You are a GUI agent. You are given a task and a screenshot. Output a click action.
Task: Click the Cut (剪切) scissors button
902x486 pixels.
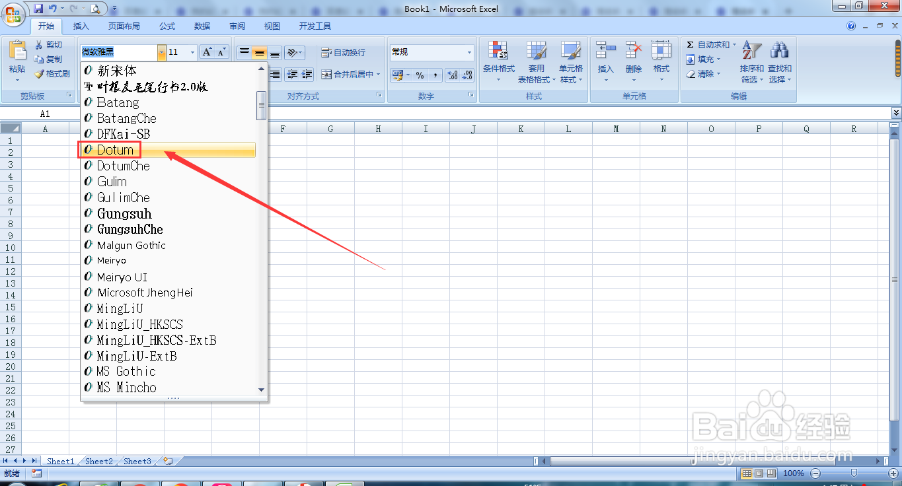(x=49, y=45)
